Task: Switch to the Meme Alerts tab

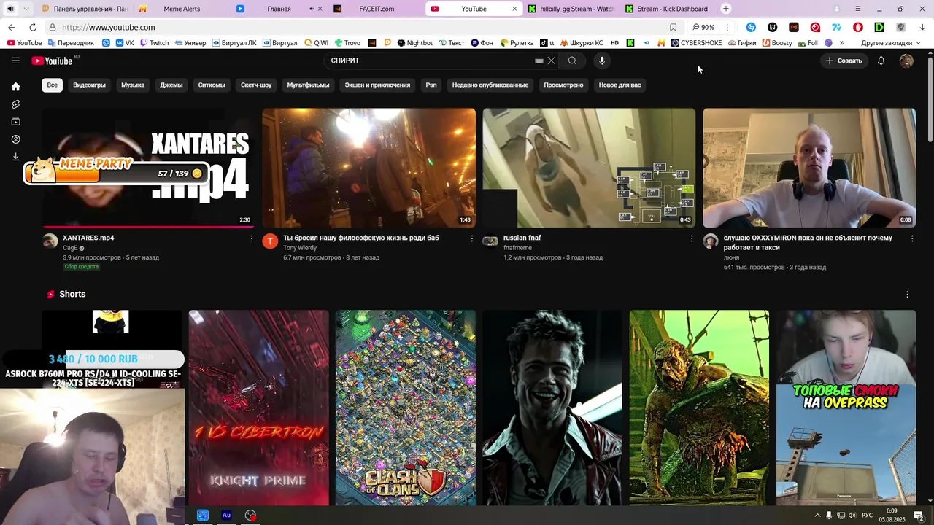Action: 182,9
